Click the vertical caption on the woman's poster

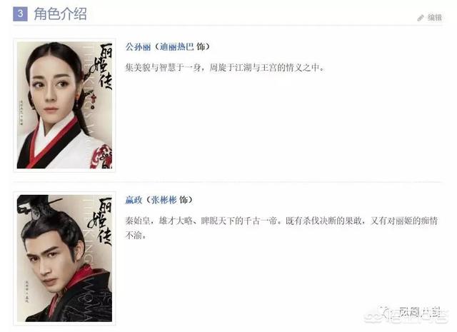(x=21, y=113)
